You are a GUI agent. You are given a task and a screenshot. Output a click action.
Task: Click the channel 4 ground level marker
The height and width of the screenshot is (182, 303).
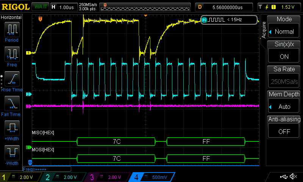tap(30, 162)
